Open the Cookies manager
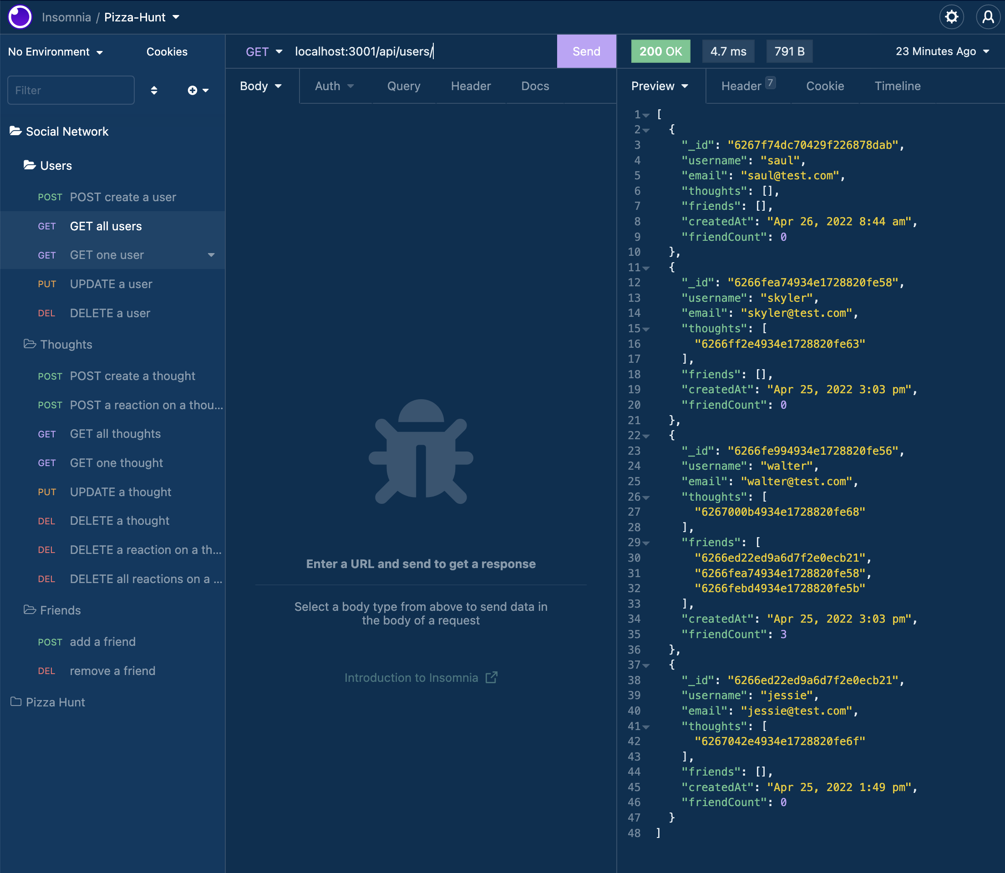 (167, 51)
